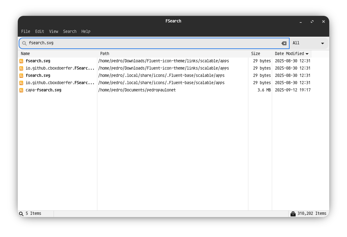Click inside the fsearch.svg search field
The image size is (347, 237).
152,43
